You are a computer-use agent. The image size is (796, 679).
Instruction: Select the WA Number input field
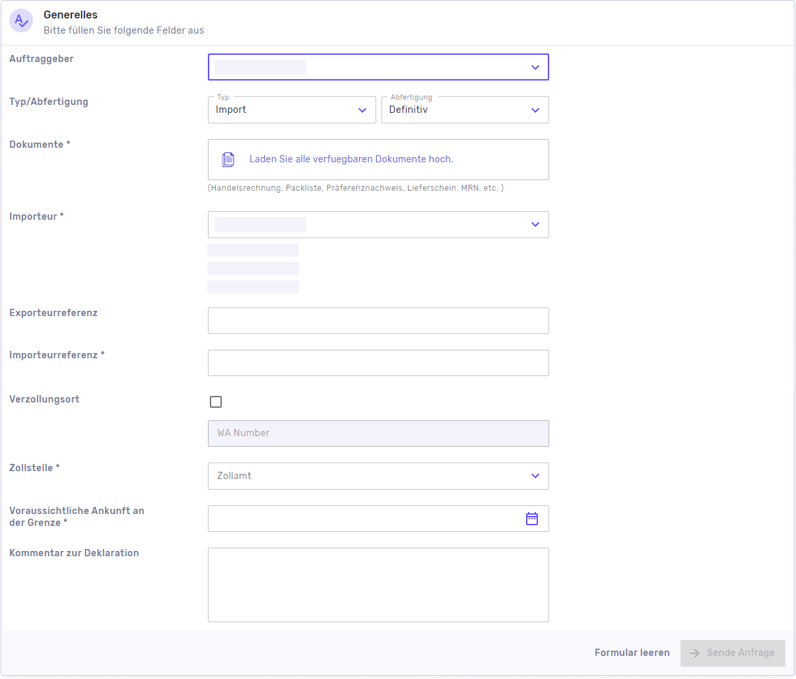coord(378,434)
